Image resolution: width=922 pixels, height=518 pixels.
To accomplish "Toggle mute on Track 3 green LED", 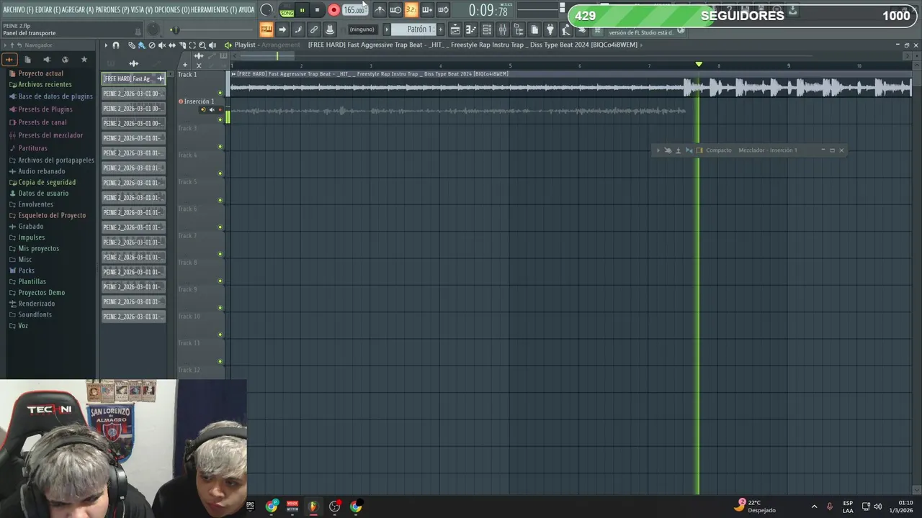I will pyautogui.click(x=220, y=147).
